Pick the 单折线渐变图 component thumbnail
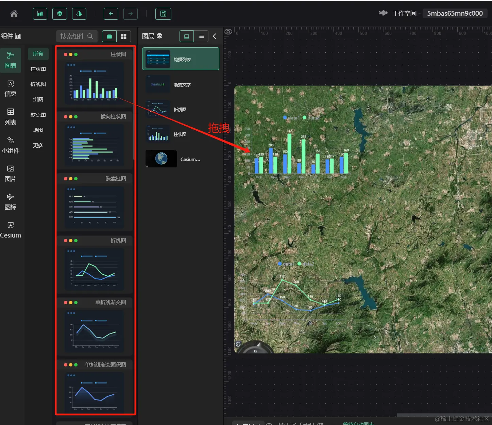492x425 pixels. (95, 331)
